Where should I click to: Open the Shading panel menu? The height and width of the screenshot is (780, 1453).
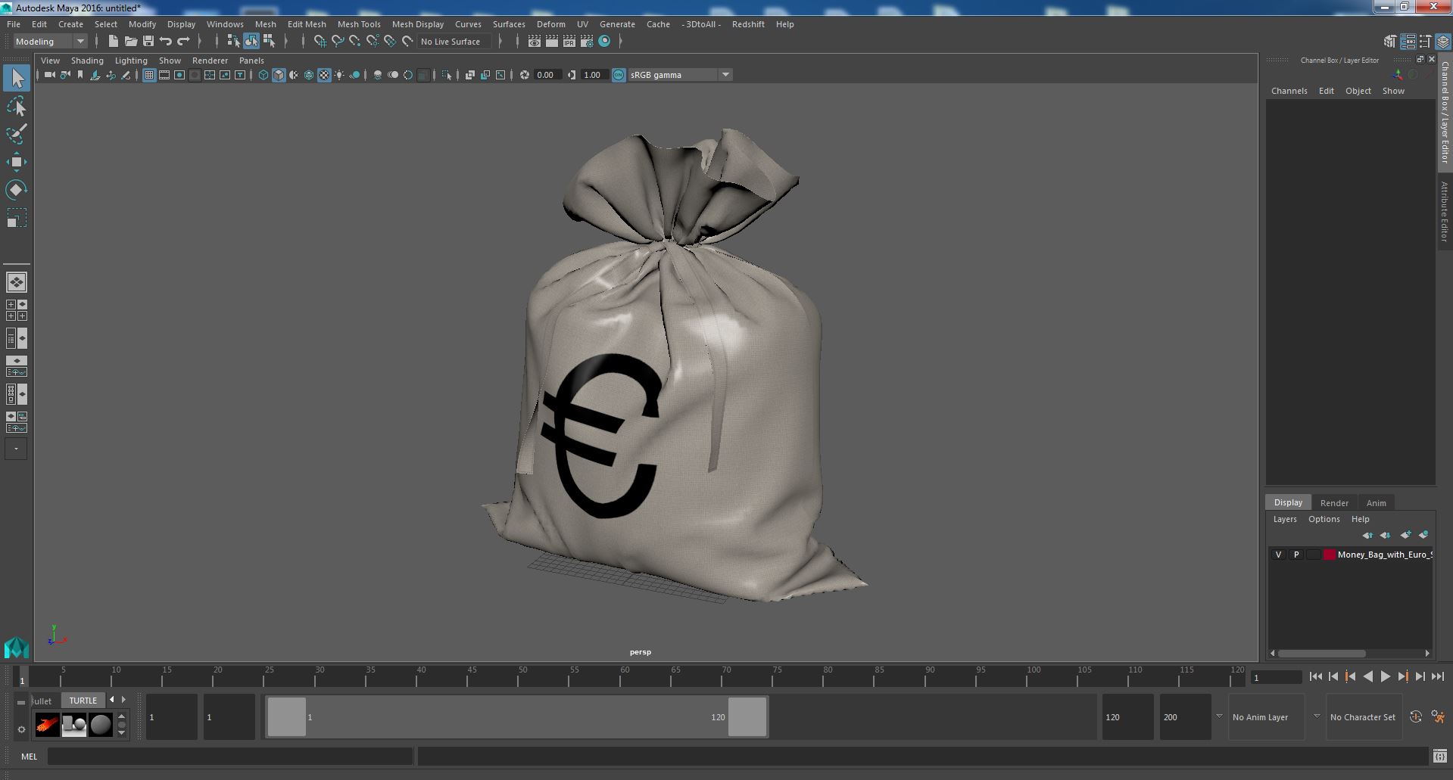87,61
